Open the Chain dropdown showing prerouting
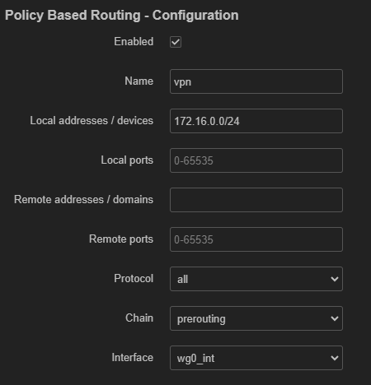This screenshot has height=385, width=371. pos(256,318)
